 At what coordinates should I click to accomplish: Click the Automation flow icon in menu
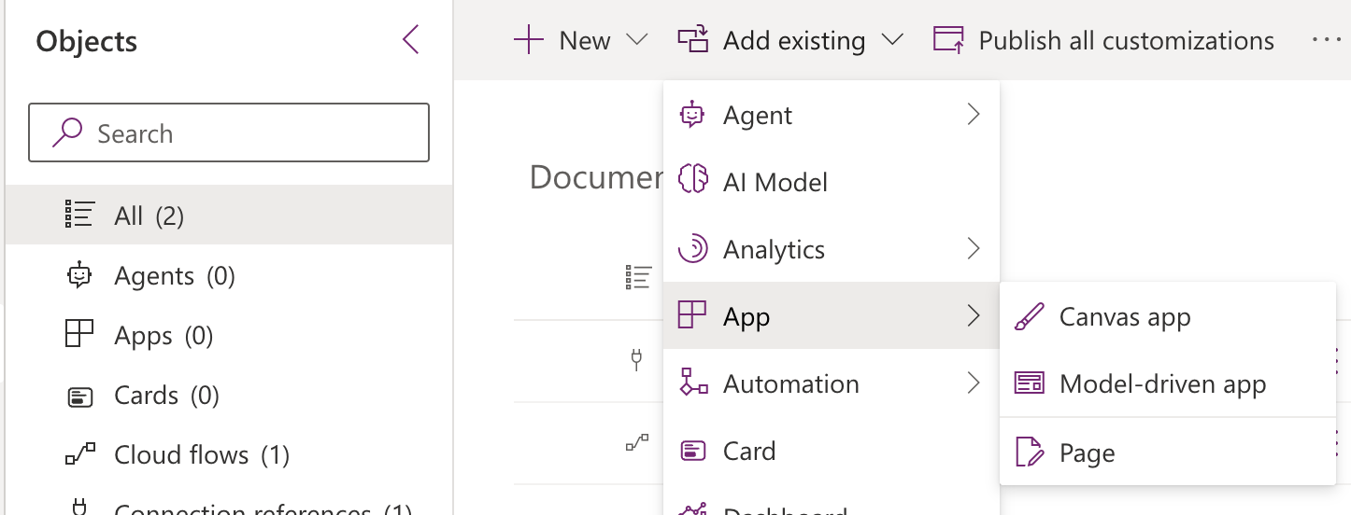click(692, 383)
